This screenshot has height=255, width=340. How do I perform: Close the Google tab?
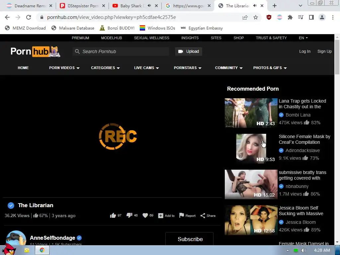click(209, 6)
